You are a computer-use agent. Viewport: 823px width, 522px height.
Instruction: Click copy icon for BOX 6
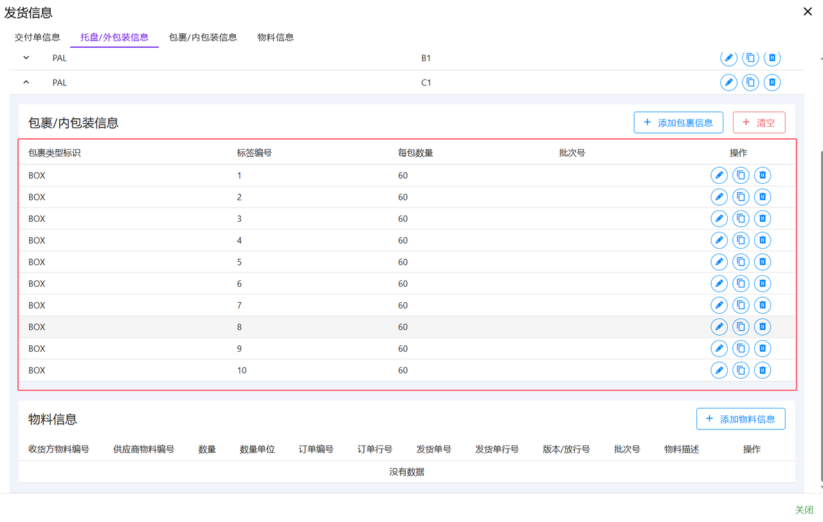[741, 283]
